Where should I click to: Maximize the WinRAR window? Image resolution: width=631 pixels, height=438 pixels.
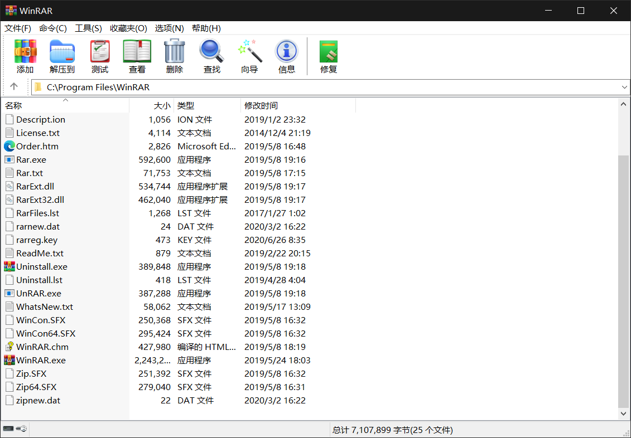pos(581,11)
